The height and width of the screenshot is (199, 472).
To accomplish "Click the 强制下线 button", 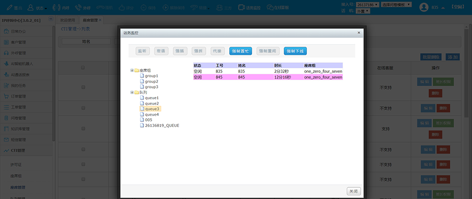I will tap(295, 51).
